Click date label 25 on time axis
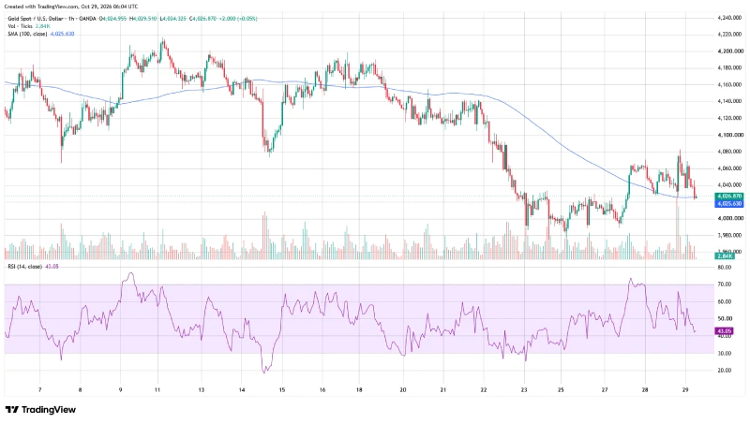Viewport: 750px width, 423px height. point(561,390)
